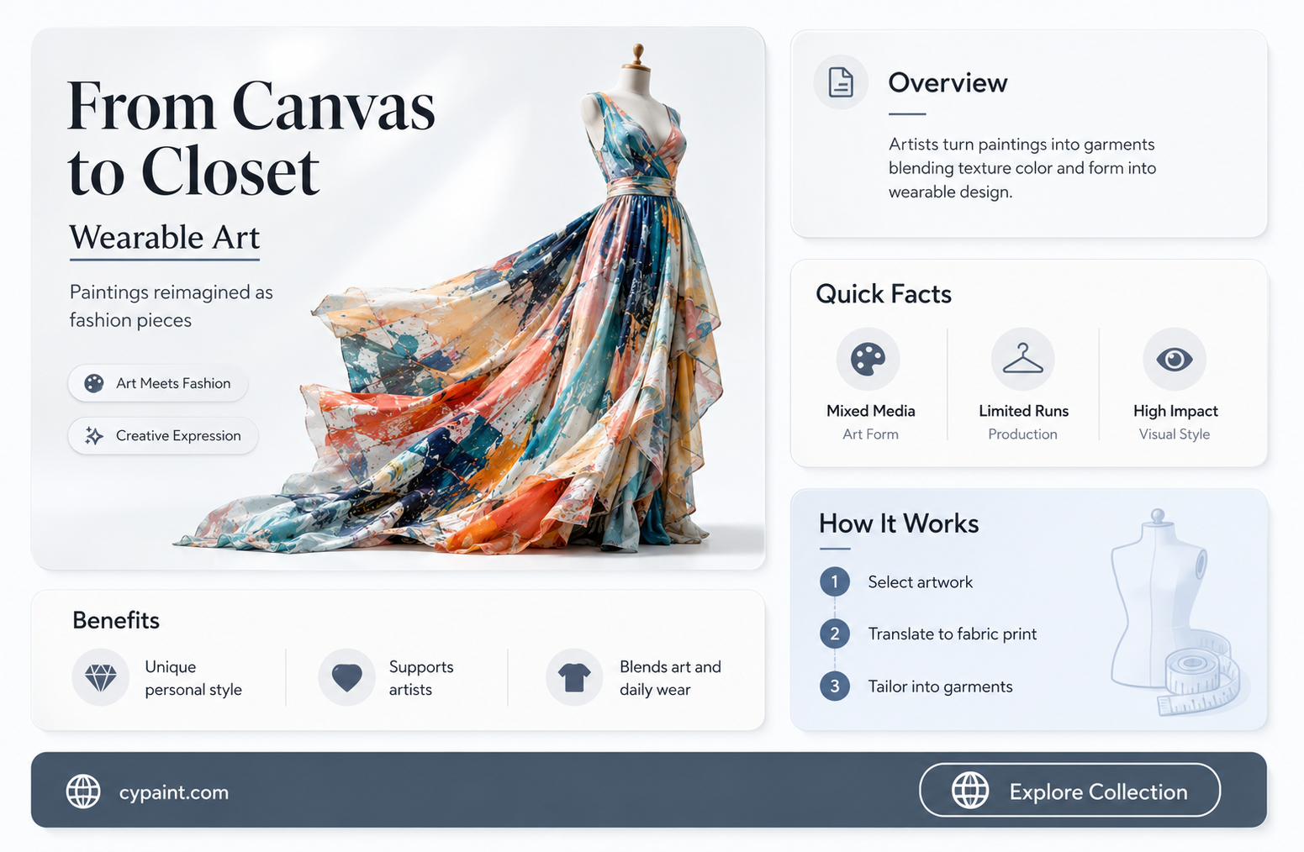The image size is (1304, 852).
Task: Open the Explore Collection button
Action: (1069, 790)
